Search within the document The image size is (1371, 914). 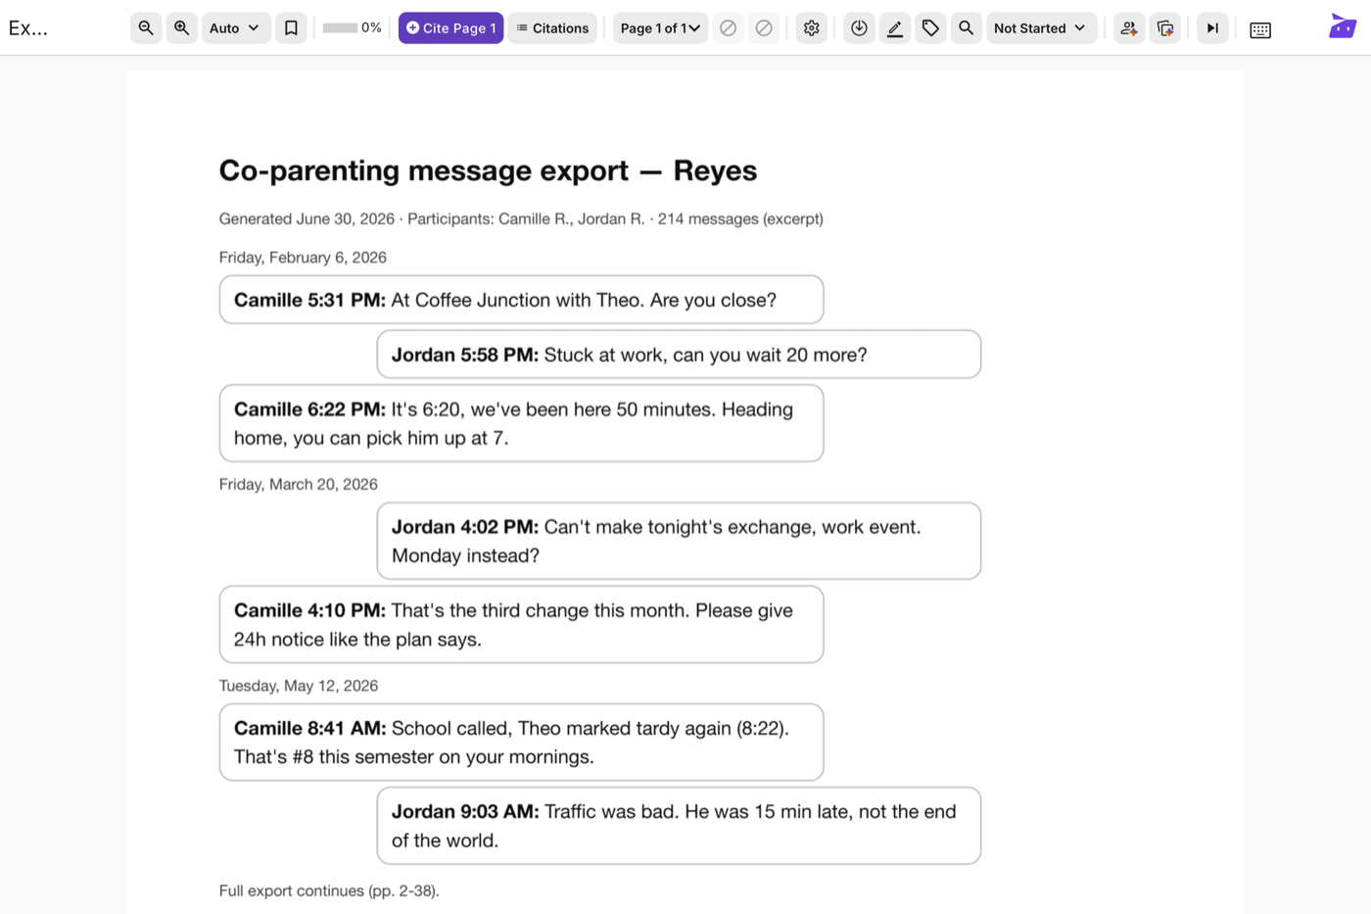[x=967, y=28]
